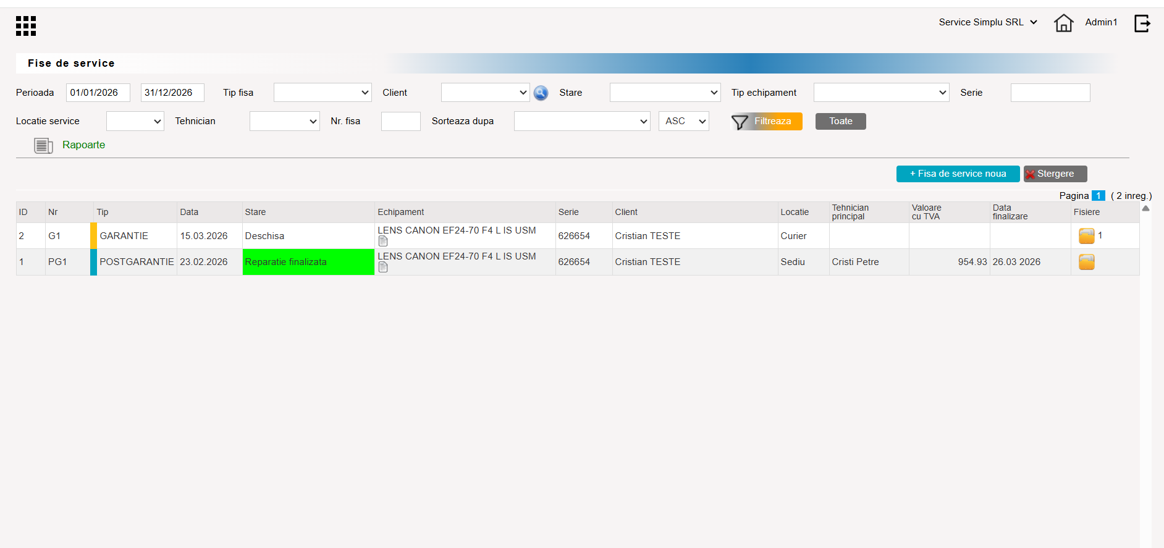Expand the Tip fisa dropdown
Viewport: 1164px width, 548px height.
click(323, 93)
